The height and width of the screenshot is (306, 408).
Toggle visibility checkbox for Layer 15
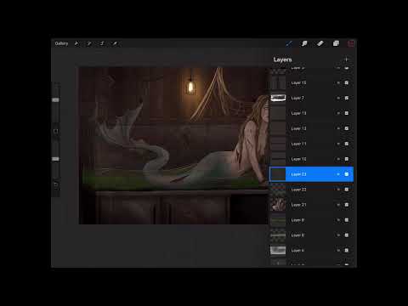point(347,82)
